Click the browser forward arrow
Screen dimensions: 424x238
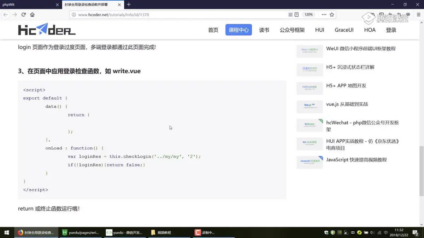point(14,14)
